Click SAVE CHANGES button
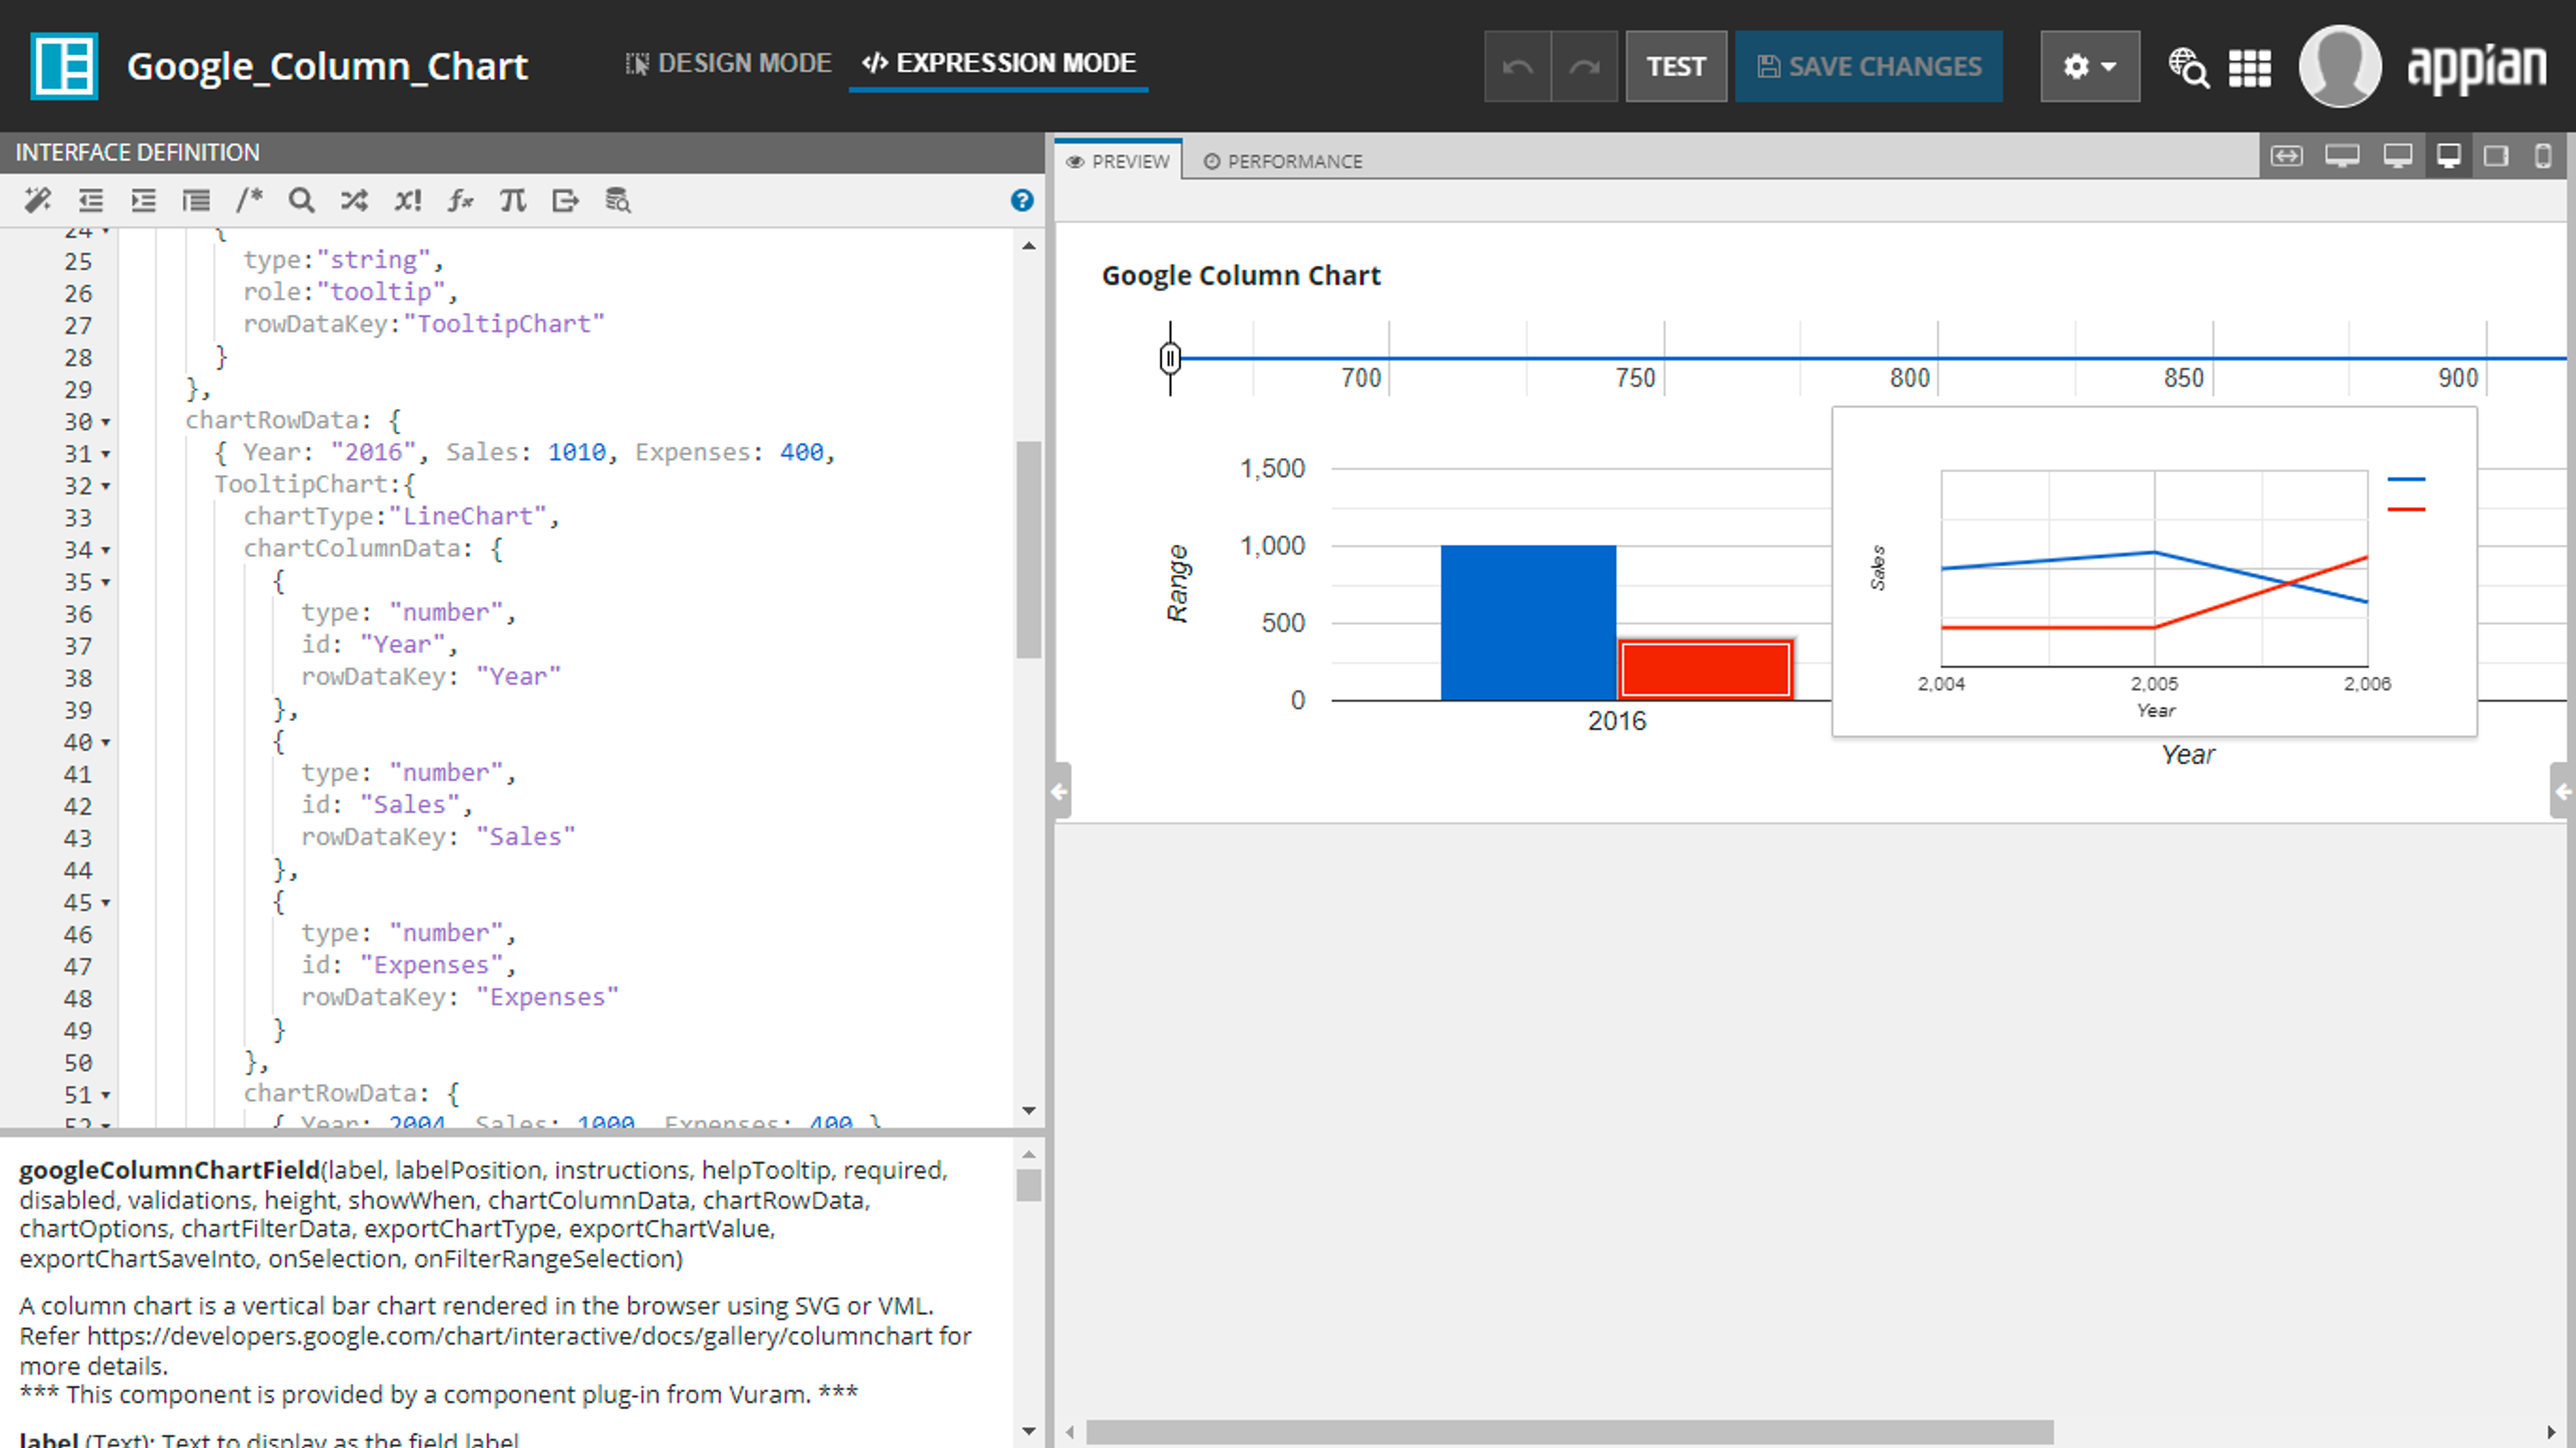The height and width of the screenshot is (1448, 2576). tap(1868, 66)
